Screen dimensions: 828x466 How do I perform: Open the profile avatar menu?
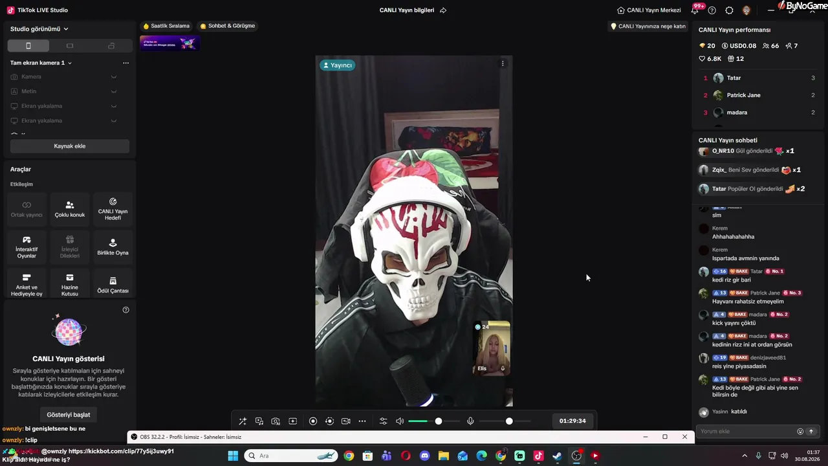pyautogui.click(x=746, y=10)
